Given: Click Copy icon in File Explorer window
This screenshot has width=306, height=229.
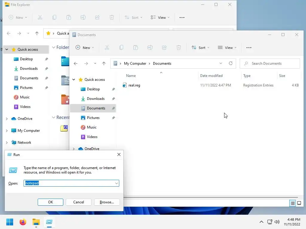Looking at the screenshot, I should coord(54,18).
